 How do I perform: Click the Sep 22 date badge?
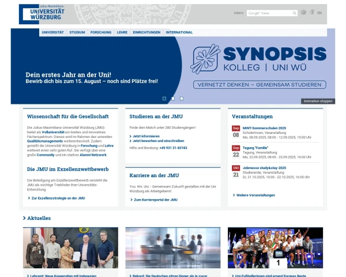(x=236, y=152)
